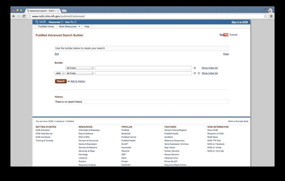Open the Chrome hamburger menu

click(x=271, y=16)
